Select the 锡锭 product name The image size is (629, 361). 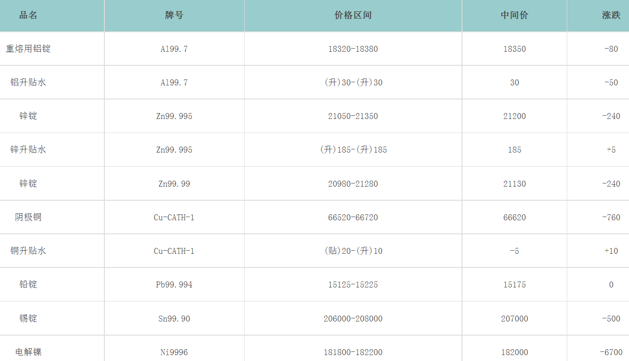point(28,319)
